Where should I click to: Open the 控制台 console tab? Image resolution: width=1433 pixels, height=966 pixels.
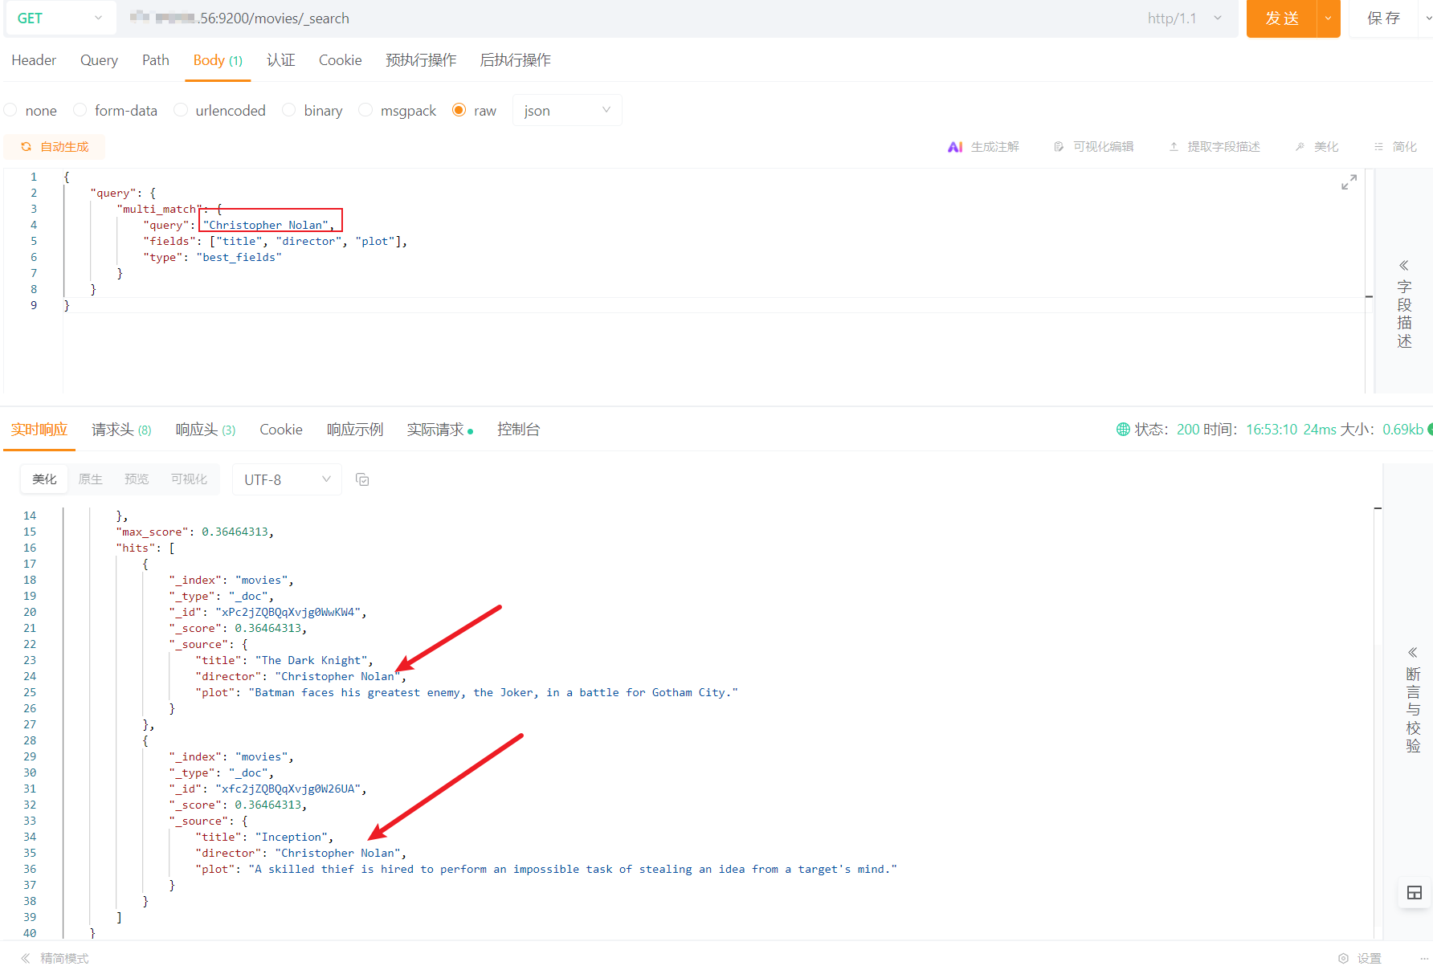tap(518, 430)
